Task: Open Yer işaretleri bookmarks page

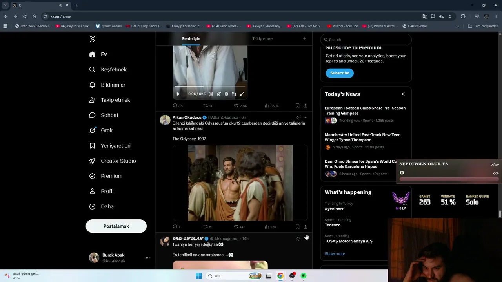Action: pos(110,146)
